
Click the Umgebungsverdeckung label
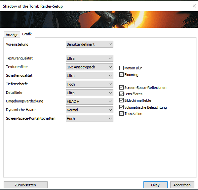(x=24, y=101)
